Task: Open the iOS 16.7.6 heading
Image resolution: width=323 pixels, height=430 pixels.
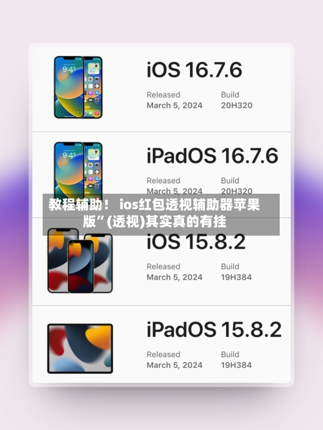Action: (194, 70)
